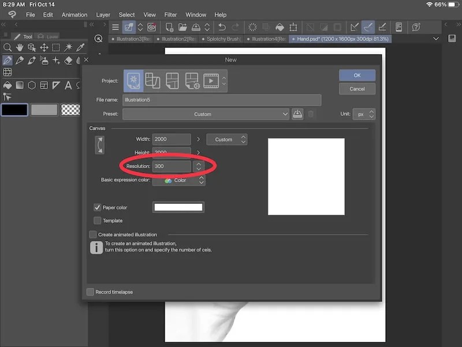Click the swap canvas orientation icon

tap(99, 145)
